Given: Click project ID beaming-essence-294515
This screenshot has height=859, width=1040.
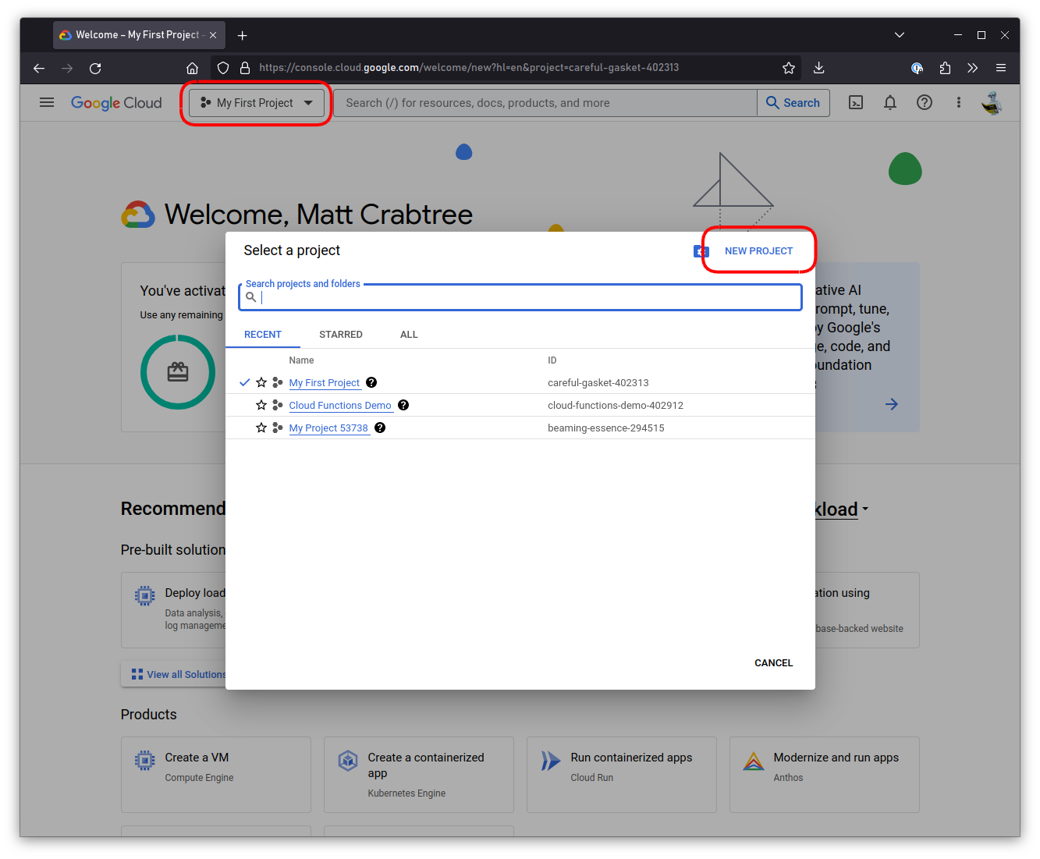Looking at the screenshot, I should (x=606, y=428).
